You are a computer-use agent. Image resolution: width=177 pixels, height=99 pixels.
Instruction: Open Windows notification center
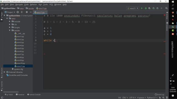[173, 96]
